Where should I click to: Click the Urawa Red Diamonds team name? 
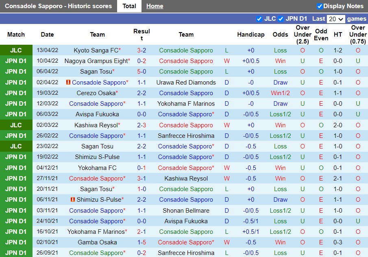click(186, 82)
